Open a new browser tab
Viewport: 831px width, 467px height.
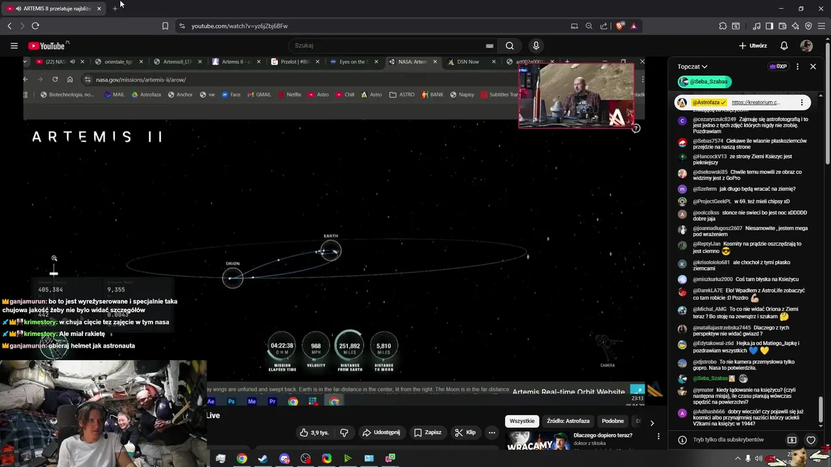115,8
